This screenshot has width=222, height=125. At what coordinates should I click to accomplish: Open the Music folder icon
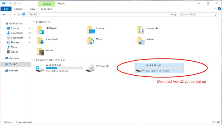pos(90,41)
